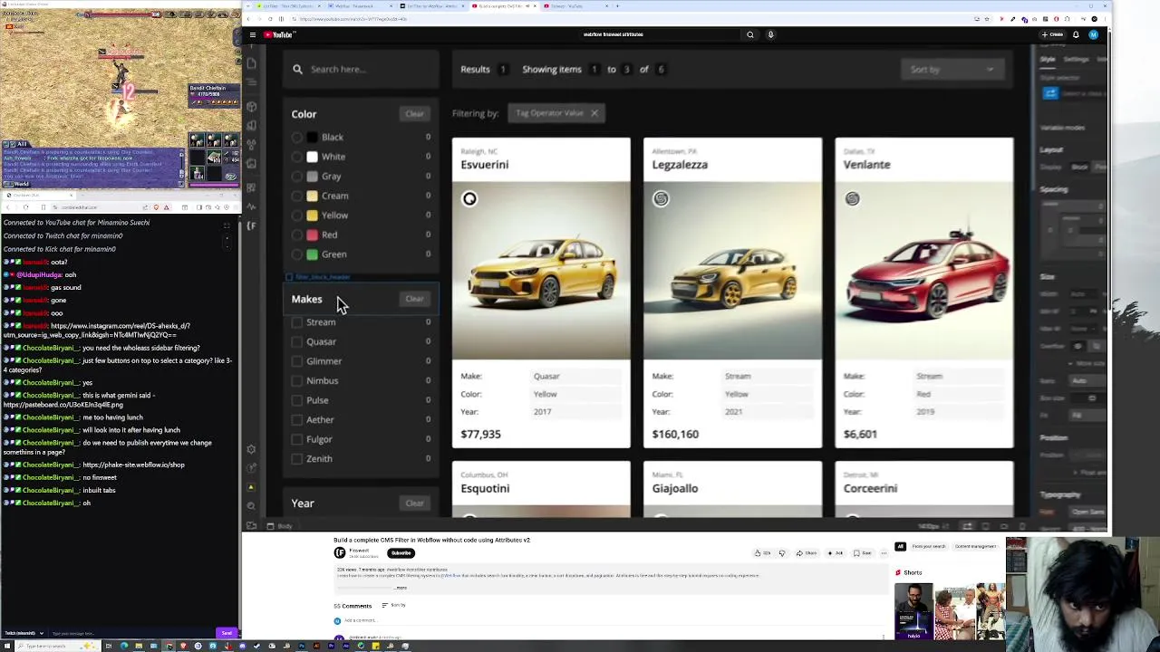This screenshot has height=652, width=1160.
Task: Subscribe to the Finsweet channel
Action: click(401, 553)
